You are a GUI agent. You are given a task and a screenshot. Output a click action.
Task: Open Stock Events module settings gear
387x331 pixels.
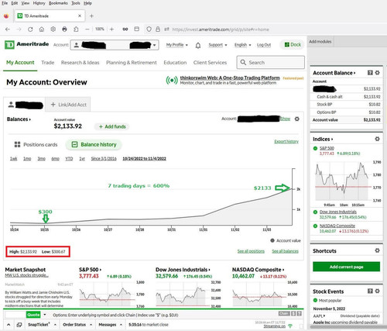click(x=377, y=291)
